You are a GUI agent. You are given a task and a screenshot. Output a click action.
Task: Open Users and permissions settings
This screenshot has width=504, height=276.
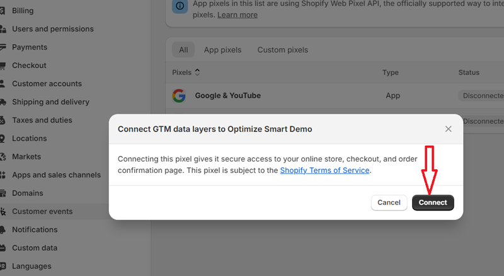pyautogui.click(x=53, y=29)
